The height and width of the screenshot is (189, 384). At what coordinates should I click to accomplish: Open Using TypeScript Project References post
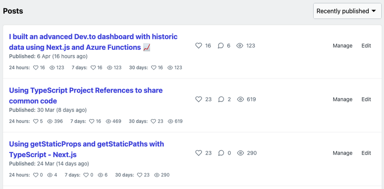pos(86,96)
